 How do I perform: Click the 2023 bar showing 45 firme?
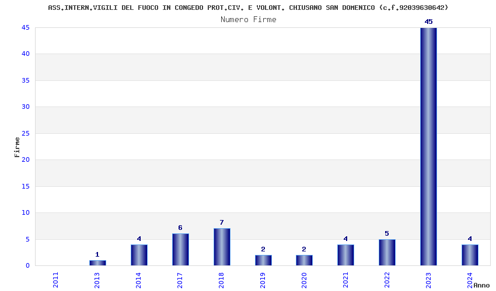pos(428,147)
